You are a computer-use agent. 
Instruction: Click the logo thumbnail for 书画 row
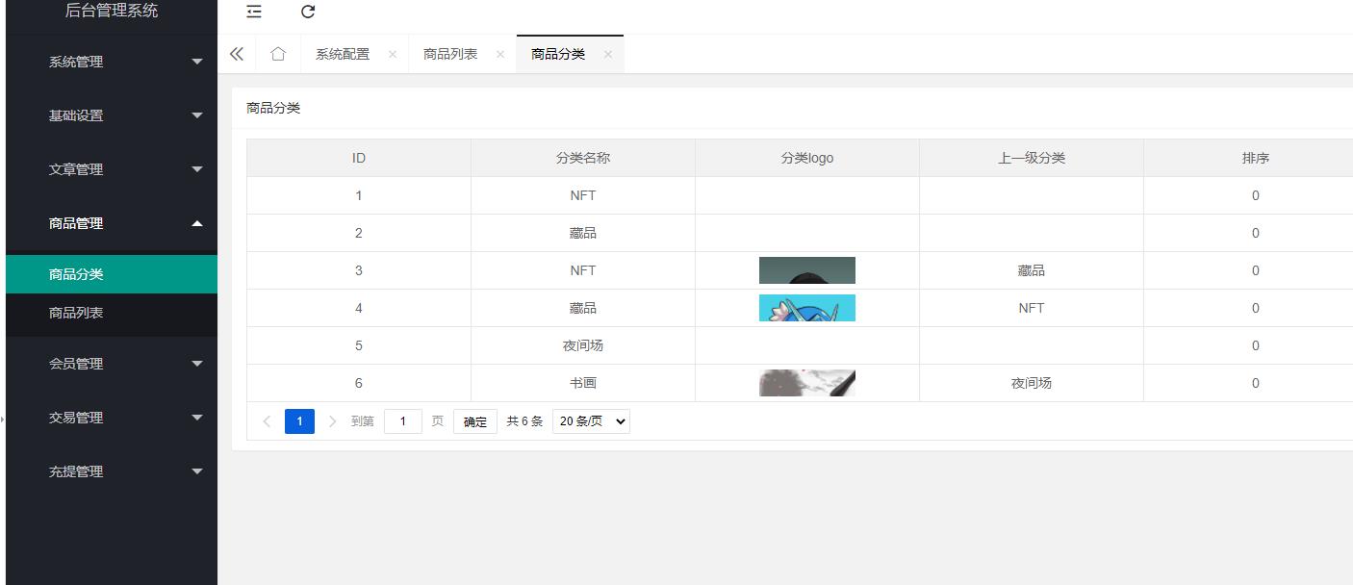coord(806,383)
